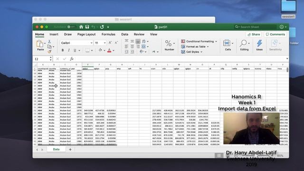Copy selection with the copy icon

[x=49, y=47]
